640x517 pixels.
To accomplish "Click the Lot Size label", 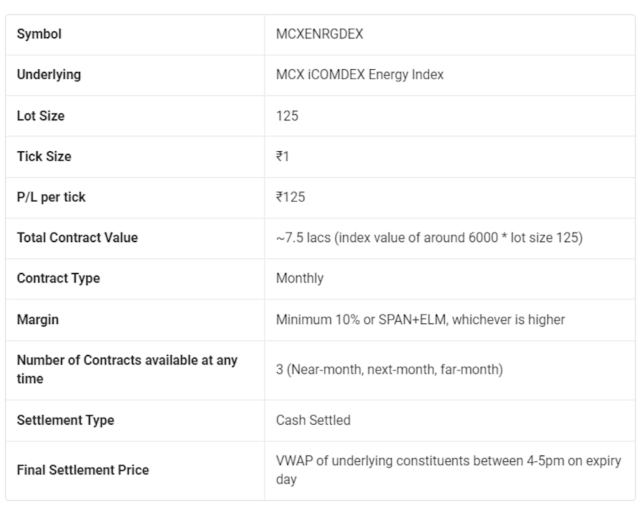I will click(41, 116).
